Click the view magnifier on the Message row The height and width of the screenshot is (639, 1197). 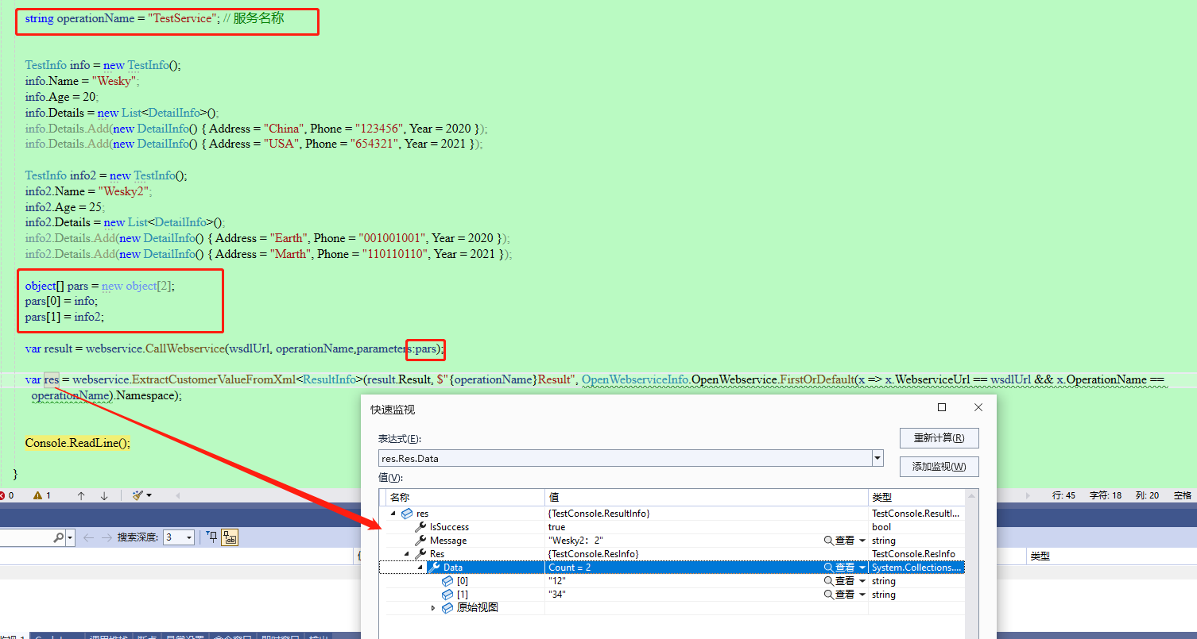[829, 541]
